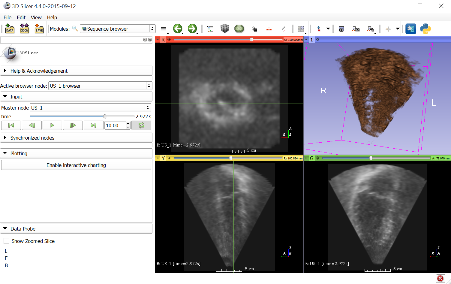
Task: Click the crosshair toolbar icon
Action: click(x=388, y=29)
